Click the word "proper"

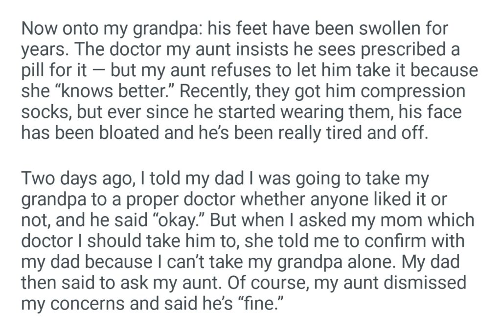188,200
